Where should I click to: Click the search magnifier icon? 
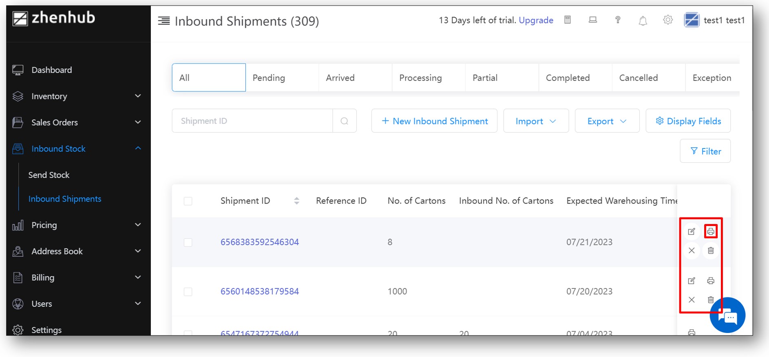pos(345,121)
